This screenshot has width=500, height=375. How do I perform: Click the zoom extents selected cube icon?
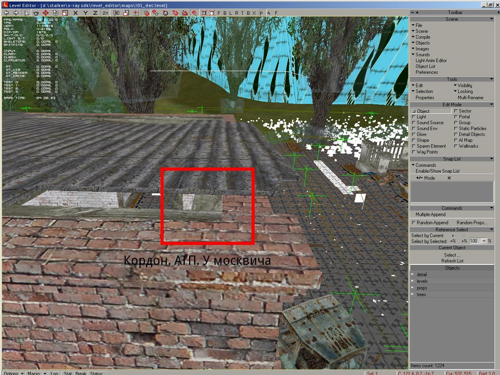(212, 13)
